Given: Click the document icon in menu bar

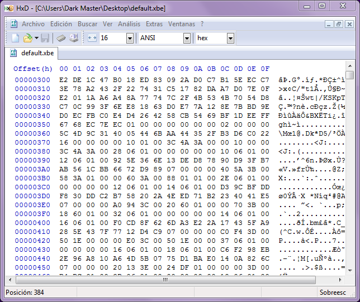Looking at the screenshot, I should pos(14,24).
